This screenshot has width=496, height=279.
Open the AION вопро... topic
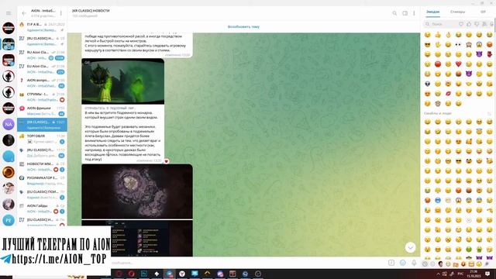pyautogui.click(x=42, y=83)
